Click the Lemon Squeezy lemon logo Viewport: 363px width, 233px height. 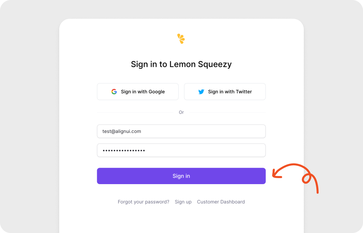click(x=181, y=39)
